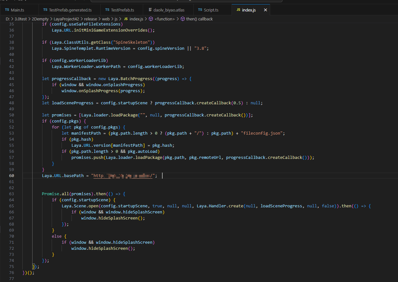
Task: Click the TS icon on Script.ts tab
Action: 200,10
